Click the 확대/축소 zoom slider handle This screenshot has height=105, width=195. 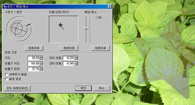click(87, 28)
